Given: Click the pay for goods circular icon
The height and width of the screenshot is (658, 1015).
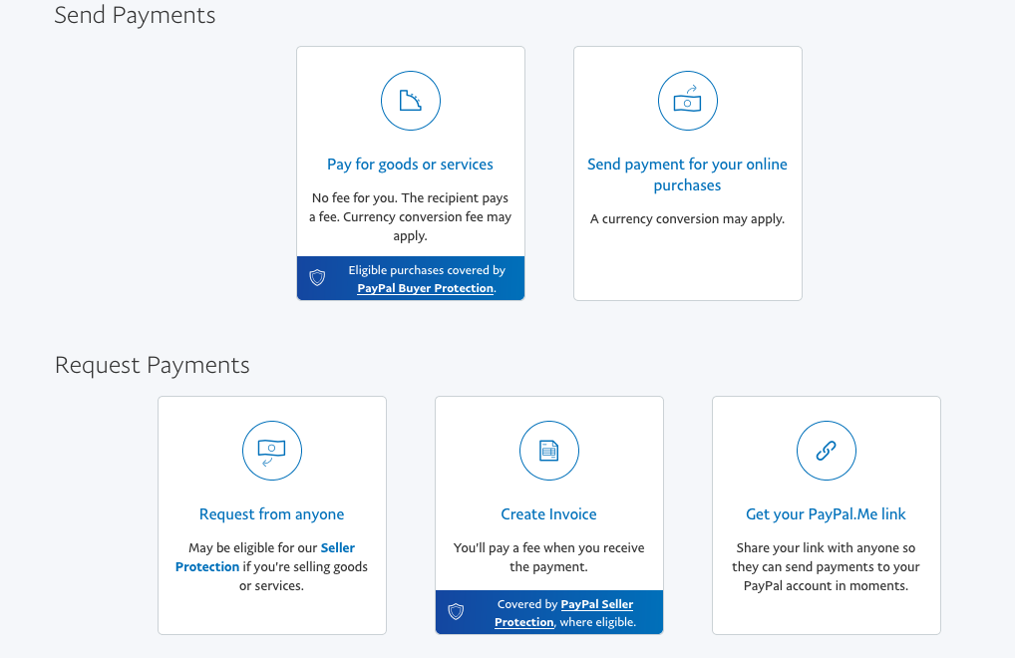Looking at the screenshot, I should click(x=411, y=101).
